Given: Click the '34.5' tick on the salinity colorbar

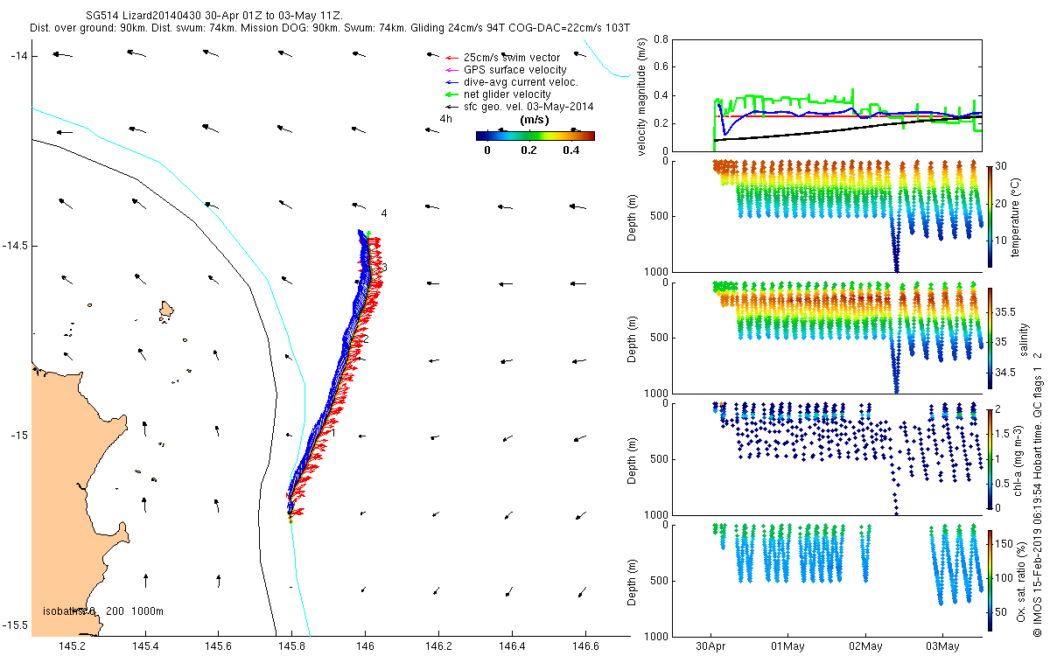Looking at the screenshot, I should [x=1006, y=373].
